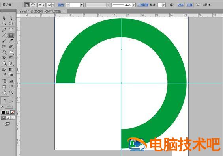Pick the Free Transform tool
Screen dimensions: 223x156
11,58
